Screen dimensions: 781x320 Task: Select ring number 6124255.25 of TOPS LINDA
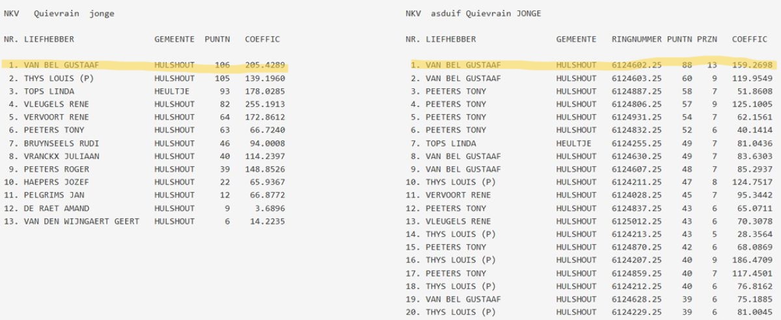(x=637, y=143)
